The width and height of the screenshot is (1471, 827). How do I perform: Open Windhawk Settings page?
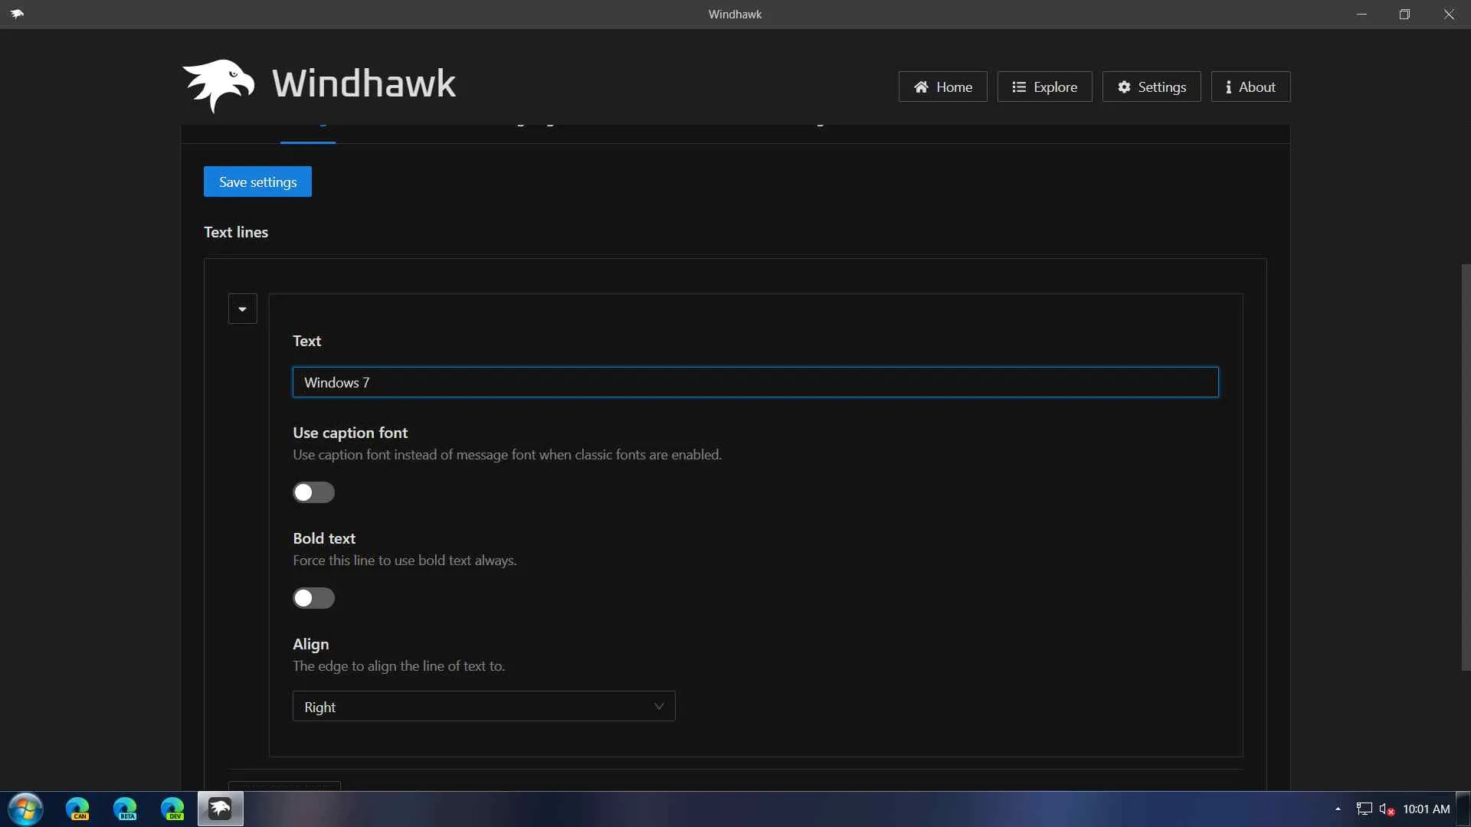point(1151,87)
